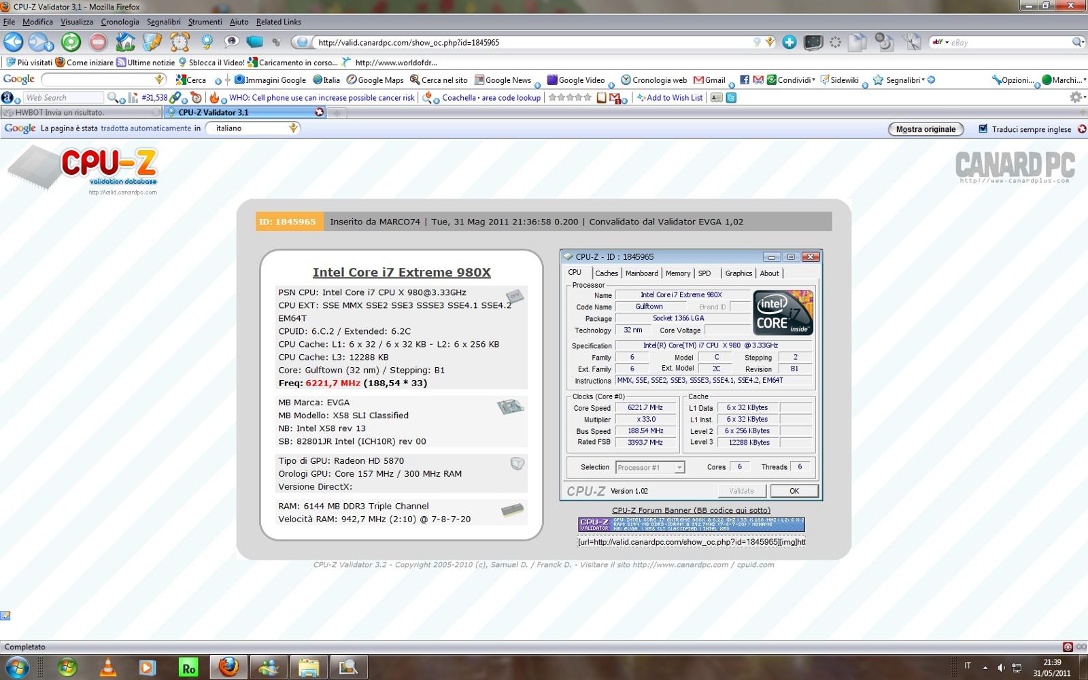Show hidden system tray icons arrow
1088x680 pixels.
pyautogui.click(x=985, y=668)
